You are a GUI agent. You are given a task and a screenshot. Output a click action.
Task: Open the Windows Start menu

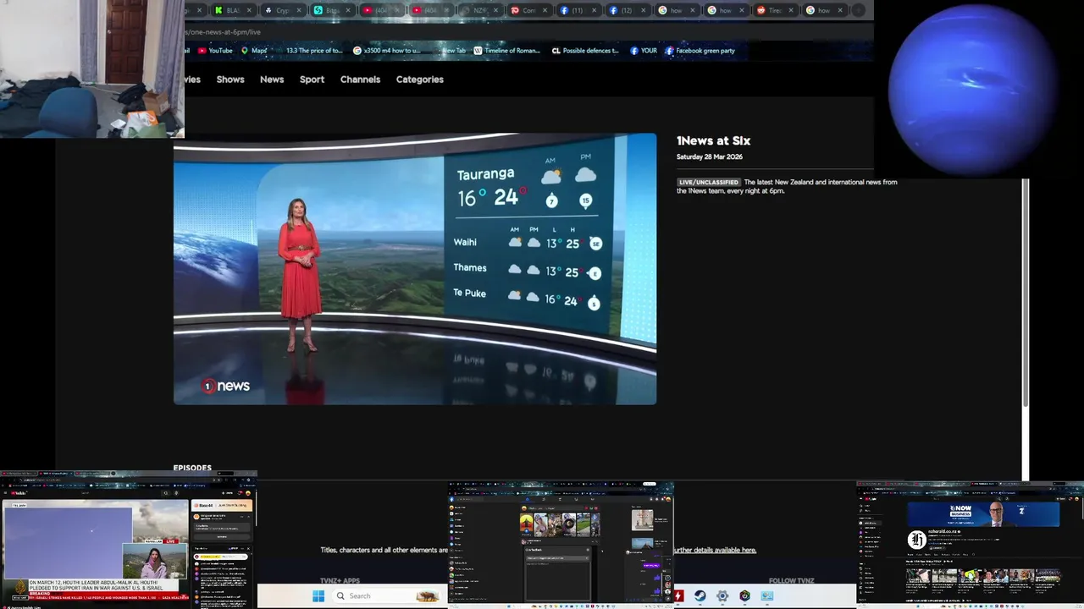(x=318, y=595)
